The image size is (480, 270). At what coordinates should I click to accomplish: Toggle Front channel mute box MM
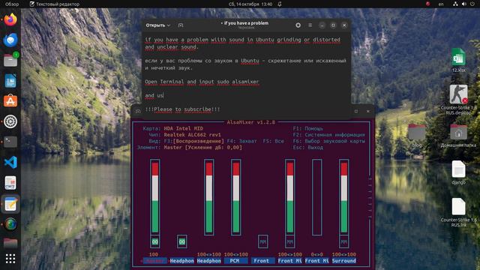[262, 241]
